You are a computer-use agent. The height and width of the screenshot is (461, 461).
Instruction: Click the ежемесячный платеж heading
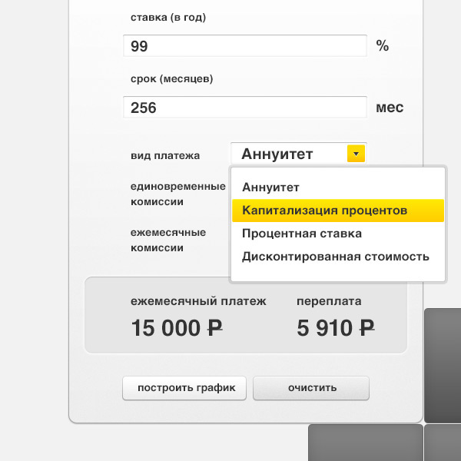point(198,301)
